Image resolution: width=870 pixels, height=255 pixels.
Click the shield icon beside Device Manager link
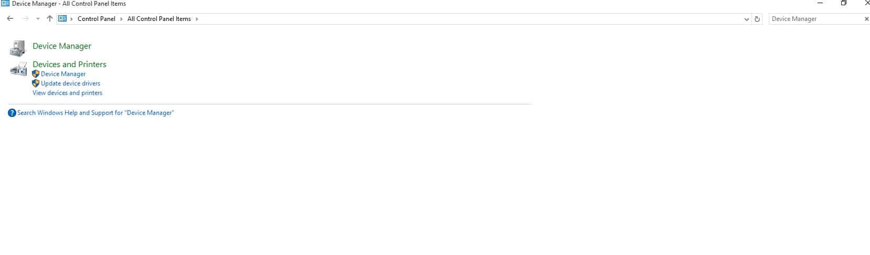[36, 74]
